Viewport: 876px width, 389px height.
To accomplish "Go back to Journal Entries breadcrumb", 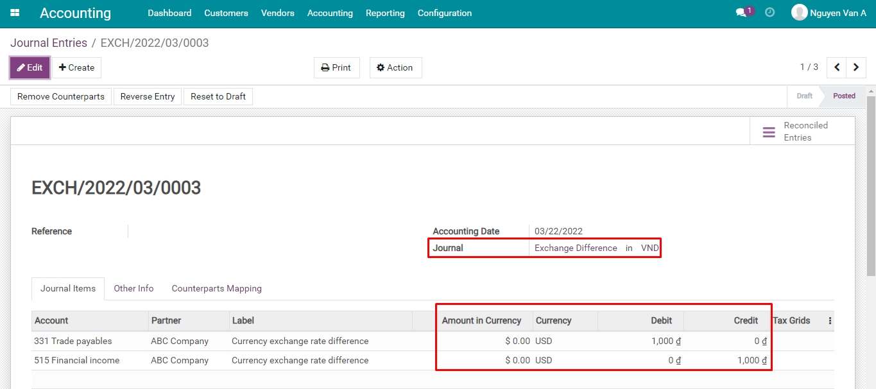I will [x=49, y=43].
